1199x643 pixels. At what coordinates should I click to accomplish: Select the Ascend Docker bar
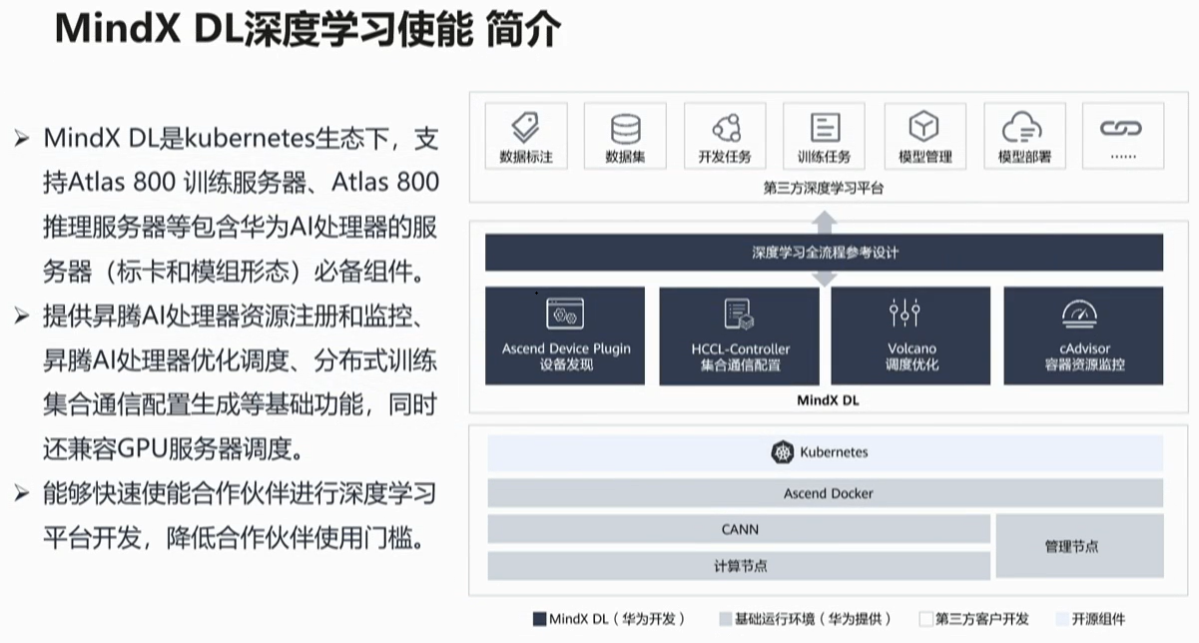[x=825, y=493]
